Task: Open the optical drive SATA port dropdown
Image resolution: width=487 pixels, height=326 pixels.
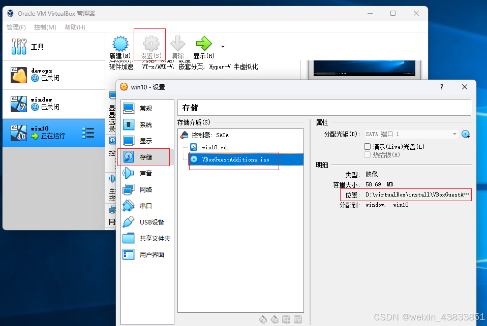Action: tap(411, 134)
